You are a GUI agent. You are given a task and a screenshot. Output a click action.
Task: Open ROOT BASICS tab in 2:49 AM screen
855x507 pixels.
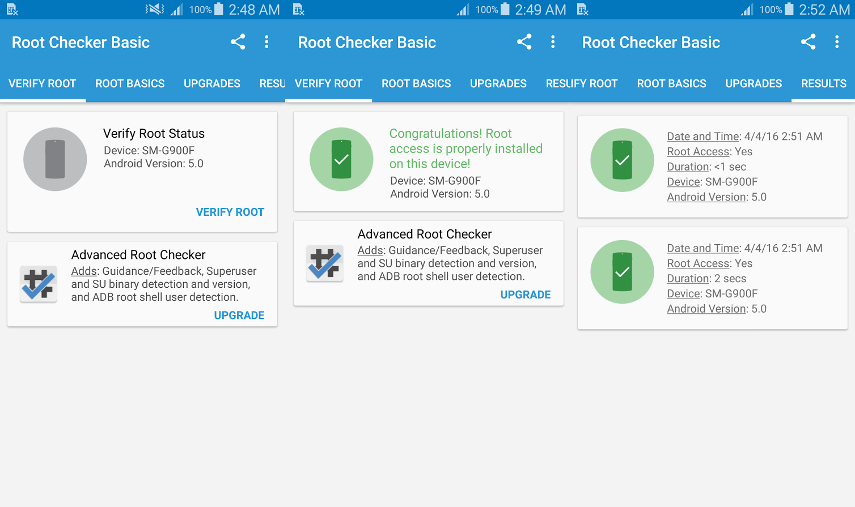point(416,84)
